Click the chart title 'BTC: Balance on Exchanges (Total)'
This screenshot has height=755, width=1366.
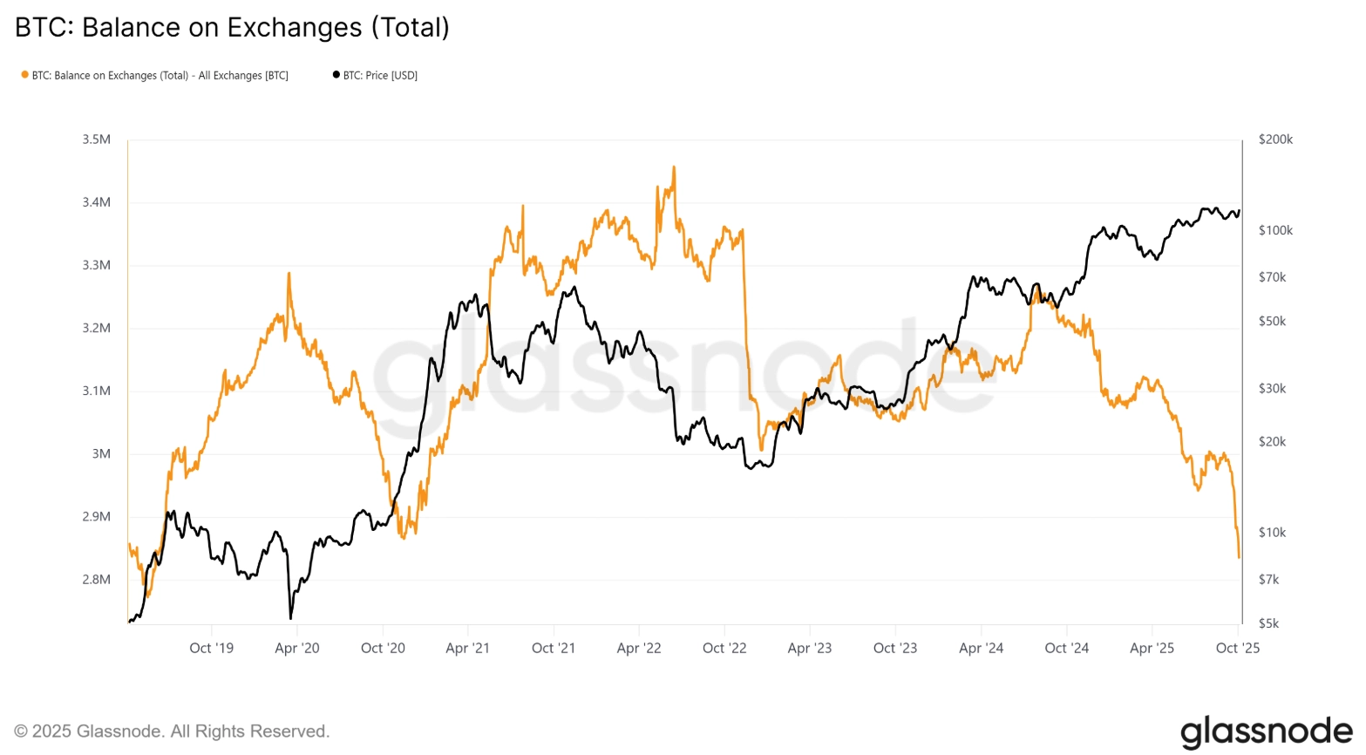[232, 27]
